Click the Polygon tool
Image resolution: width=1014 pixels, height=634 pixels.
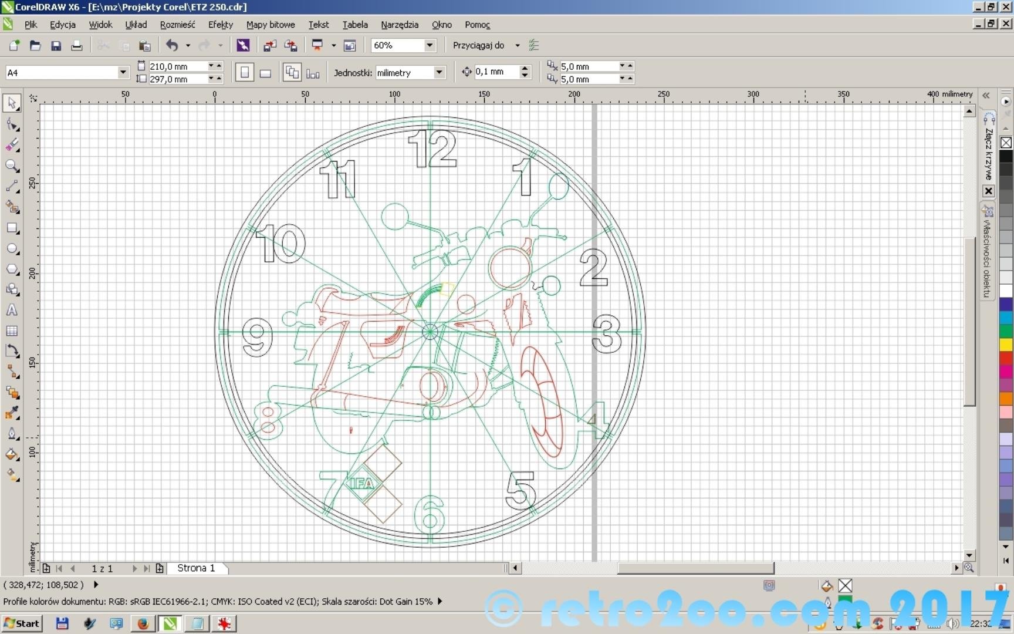click(x=12, y=269)
